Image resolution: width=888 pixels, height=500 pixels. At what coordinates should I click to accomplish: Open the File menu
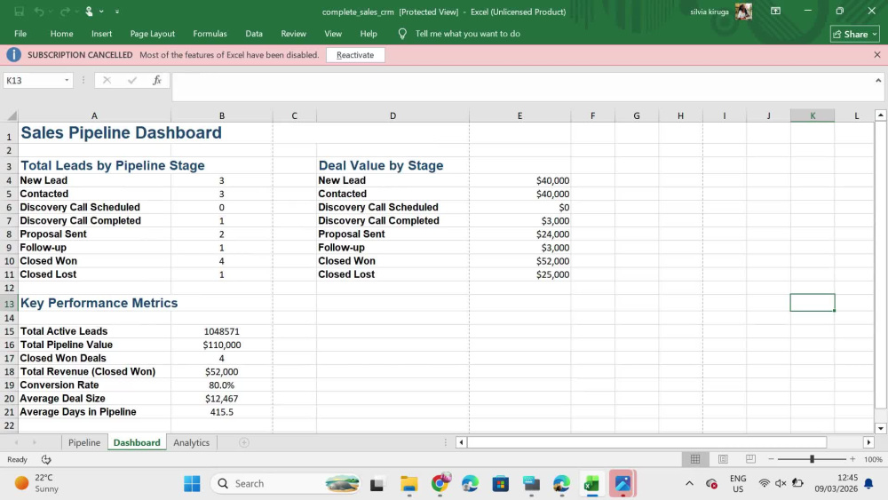tap(20, 34)
